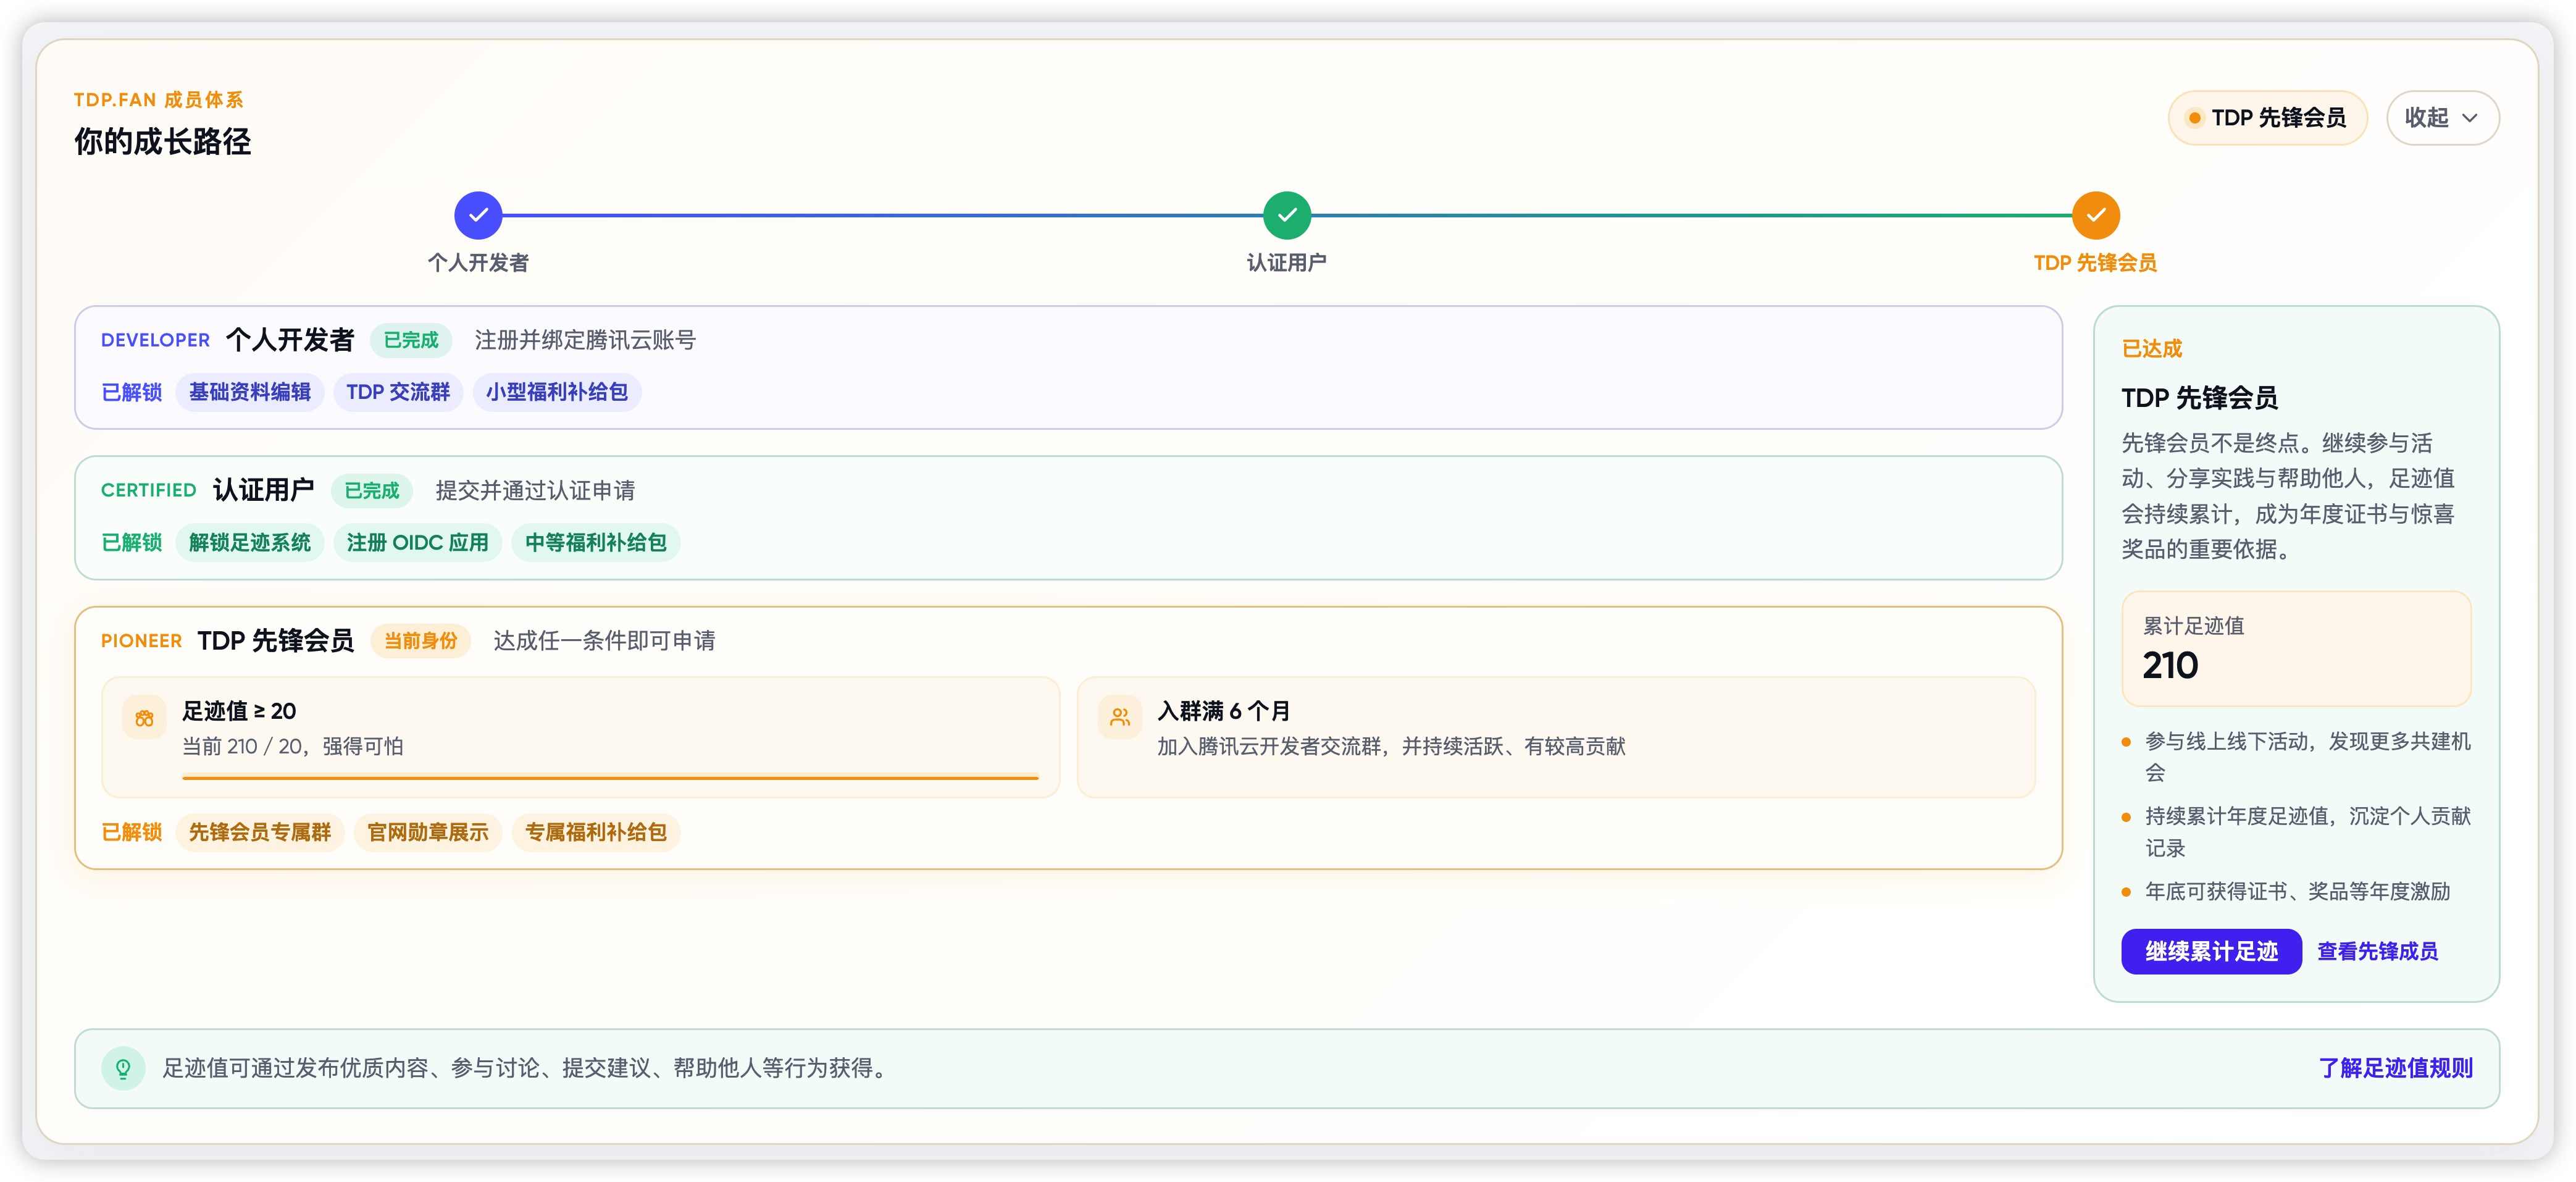
Task: Click the 入群满 6 个月 condition card title
Action: (1224, 711)
